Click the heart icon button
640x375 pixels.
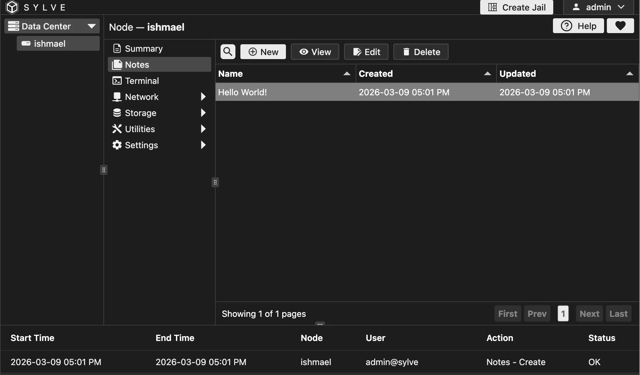tap(620, 26)
